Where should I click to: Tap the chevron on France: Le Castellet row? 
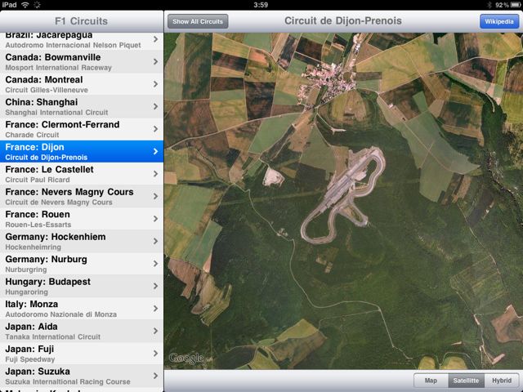coord(155,174)
